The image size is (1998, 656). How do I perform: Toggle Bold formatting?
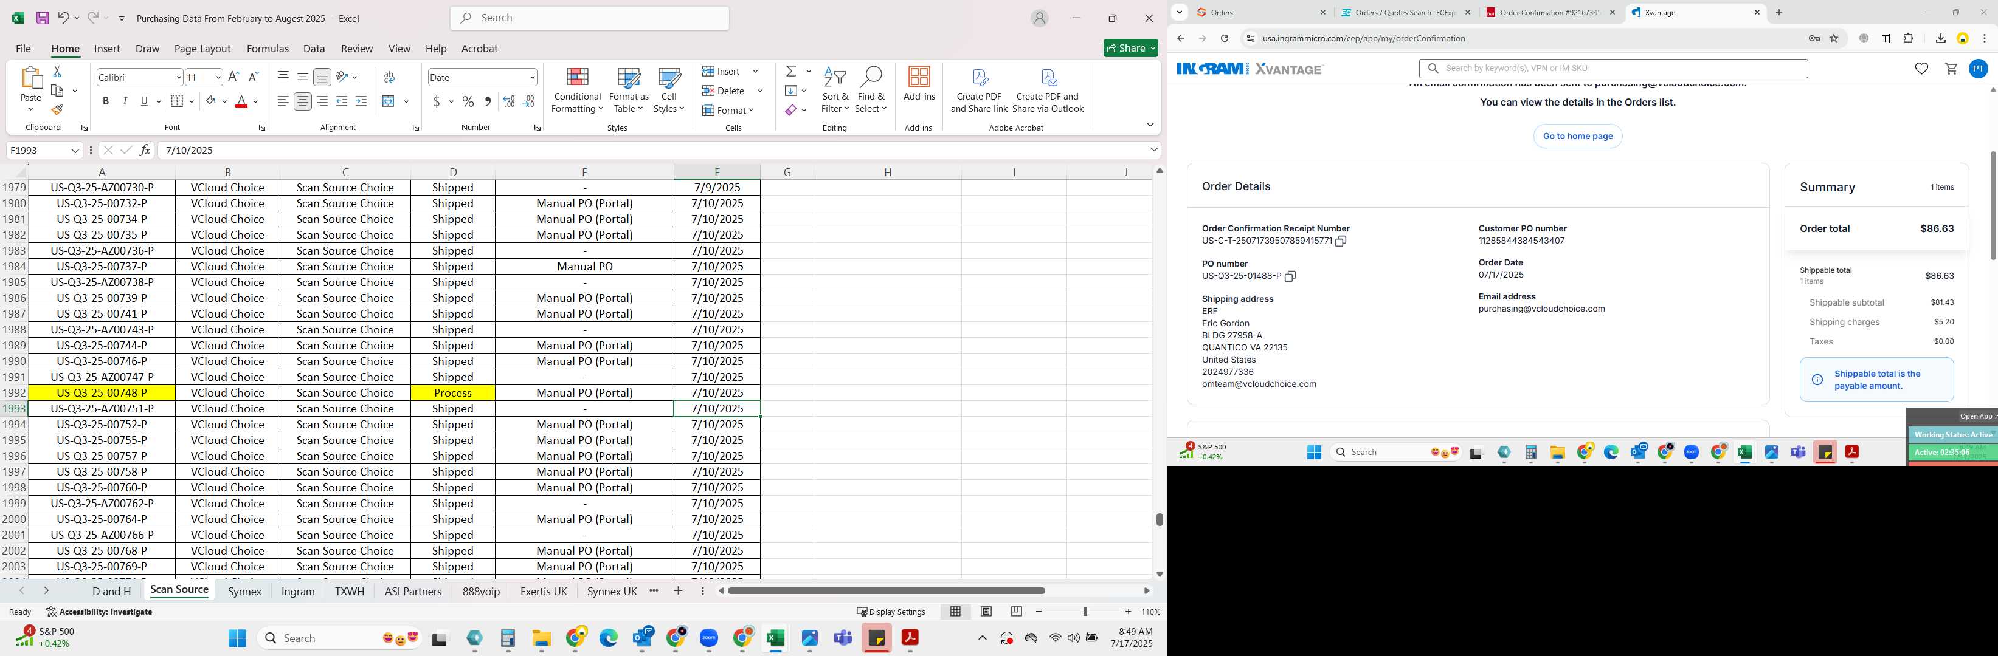(x=105, y=101)
